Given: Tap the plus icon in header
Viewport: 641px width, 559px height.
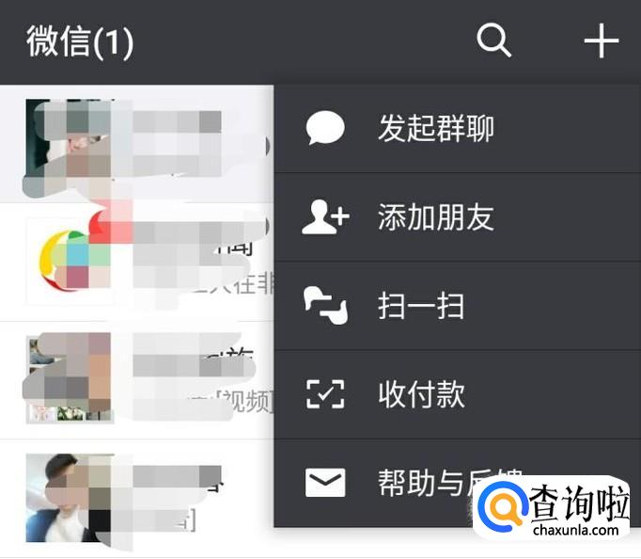Looking at the screenshot, I should (602, 40).
